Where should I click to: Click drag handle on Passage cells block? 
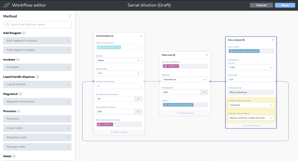point(68,147)
